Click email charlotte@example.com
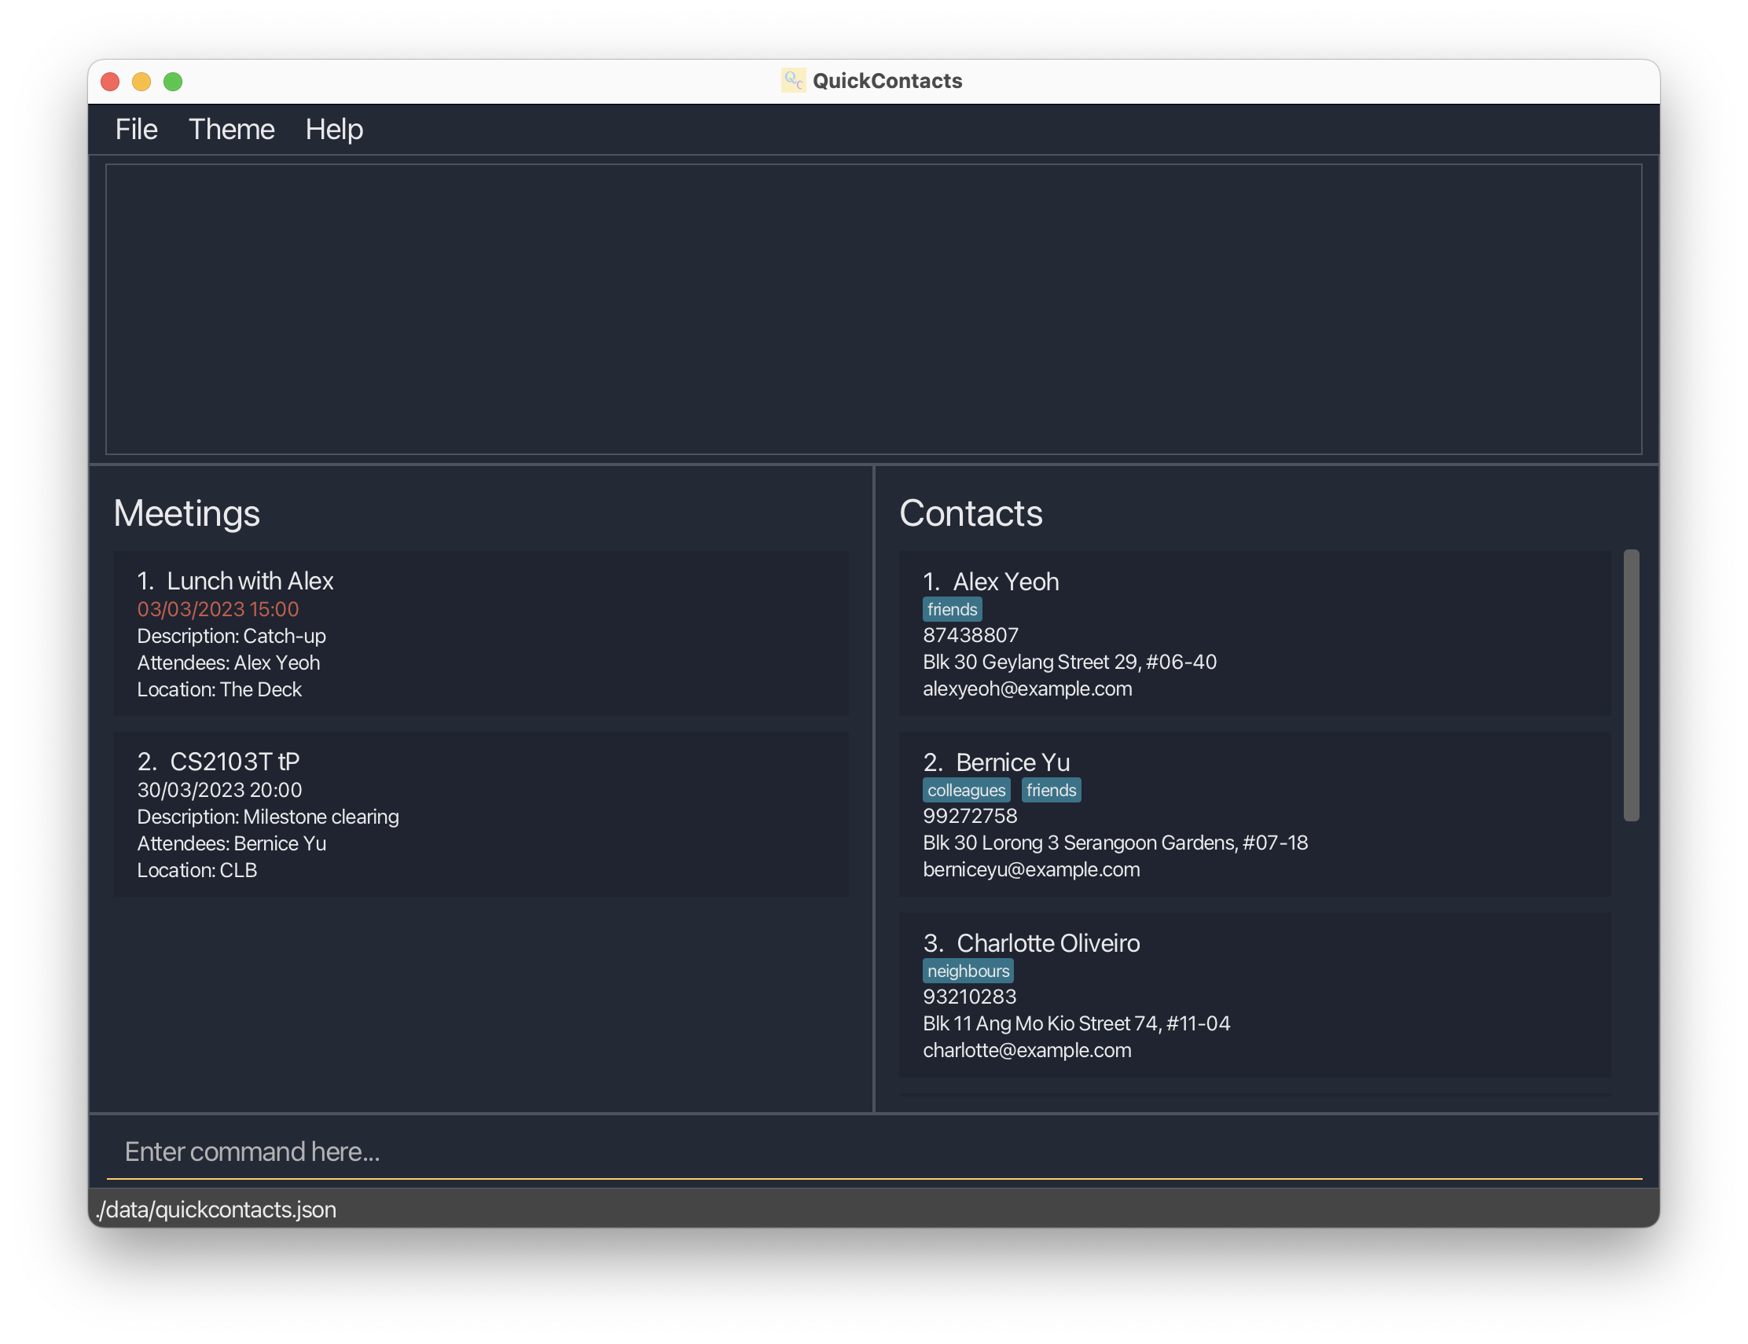 click(1027, 1050)
